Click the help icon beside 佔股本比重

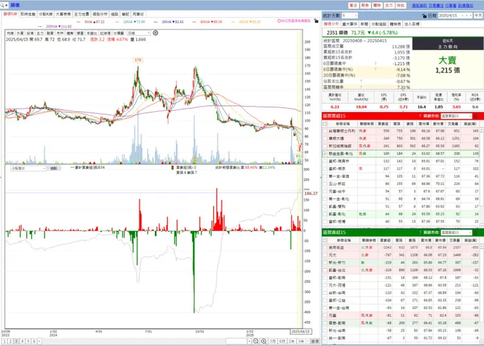[x=361, y=81]
